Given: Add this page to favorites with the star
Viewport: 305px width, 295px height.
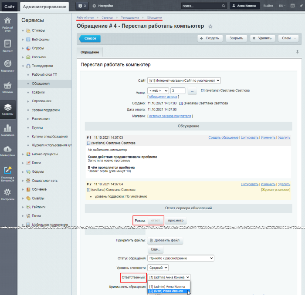Looking at the screenshot, I should (x=210, y=27).
